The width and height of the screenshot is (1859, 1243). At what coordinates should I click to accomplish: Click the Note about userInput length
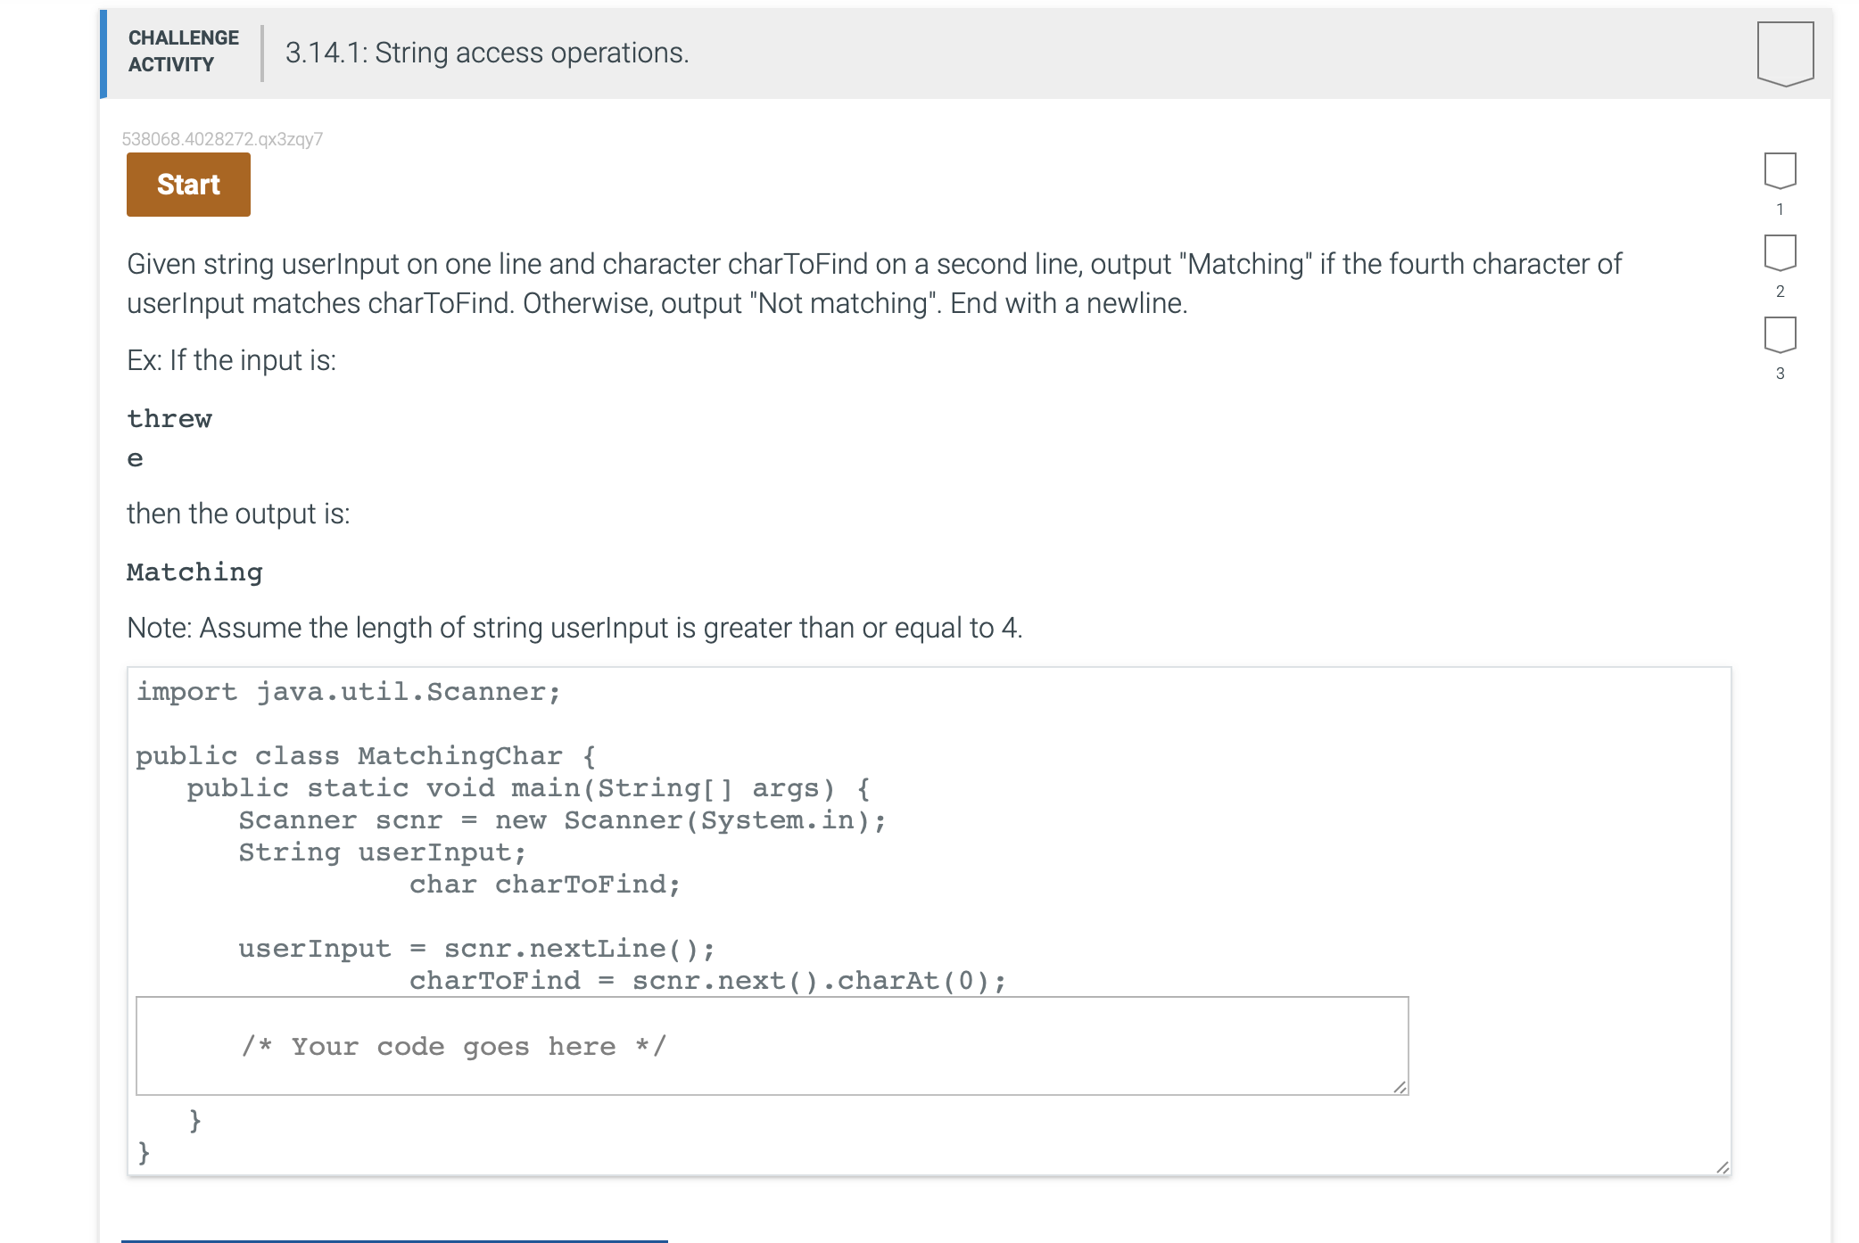(574, 628)
